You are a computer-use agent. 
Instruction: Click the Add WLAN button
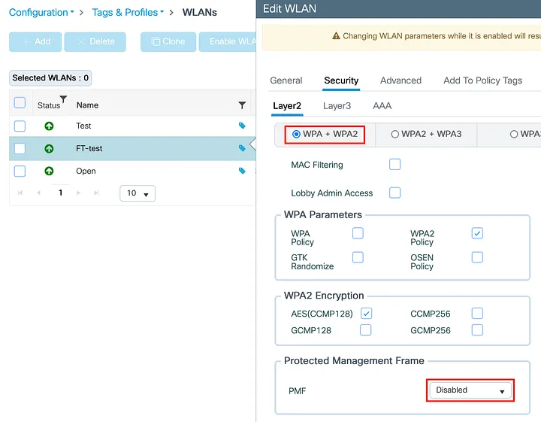click(x=35, y=41)
